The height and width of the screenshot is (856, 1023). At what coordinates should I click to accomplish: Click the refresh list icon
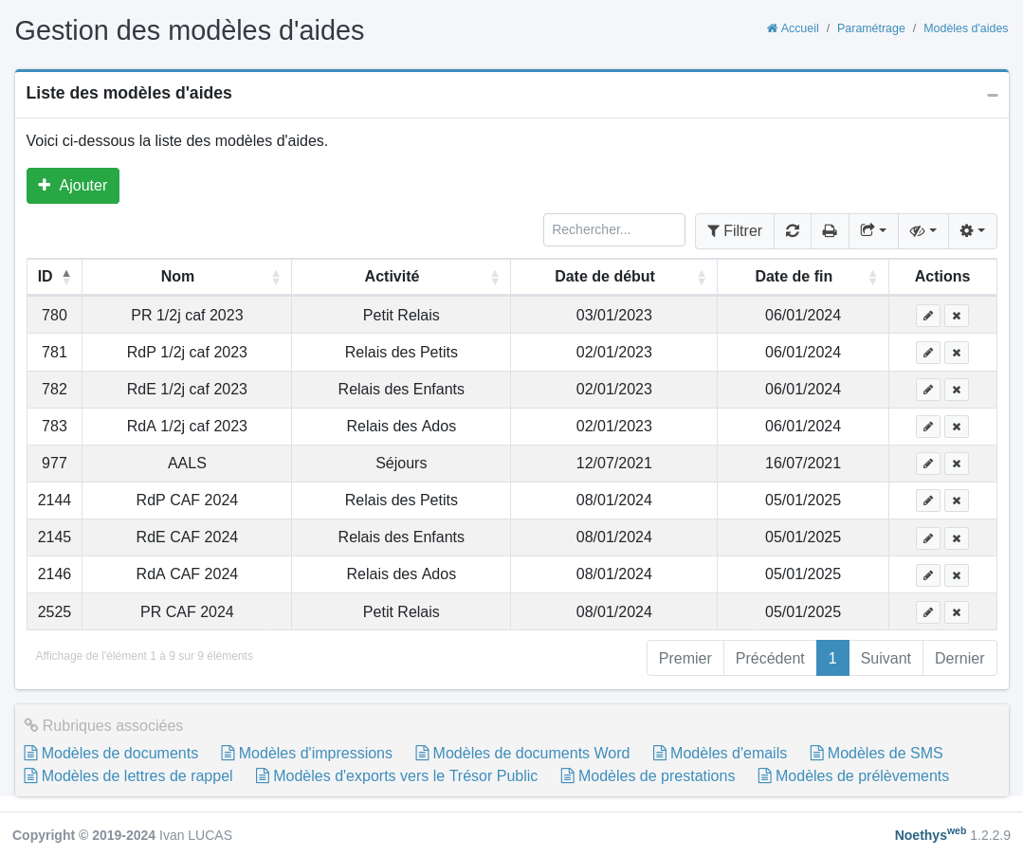click(x=793, y=231)
